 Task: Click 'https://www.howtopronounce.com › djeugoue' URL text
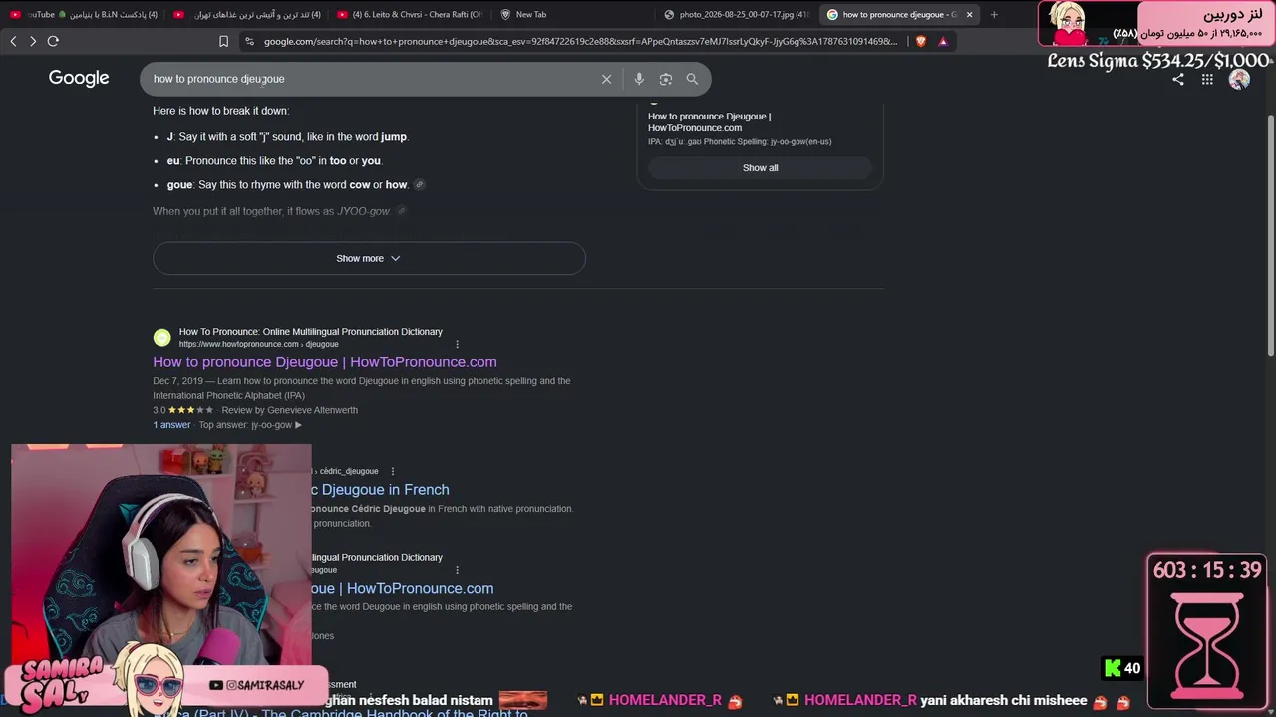[x=258, y=345]
